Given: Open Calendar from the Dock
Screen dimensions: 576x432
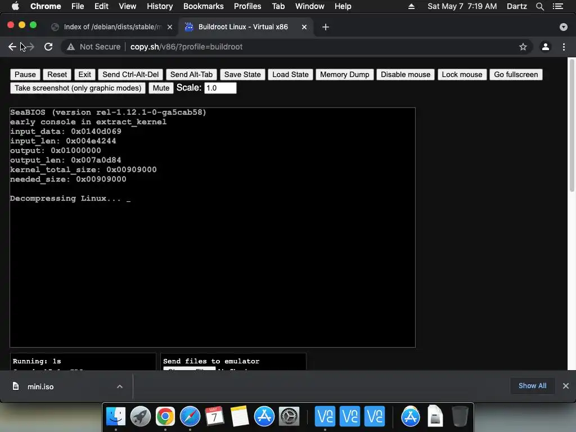Looking at the screenshot, I should coord(214,416).
